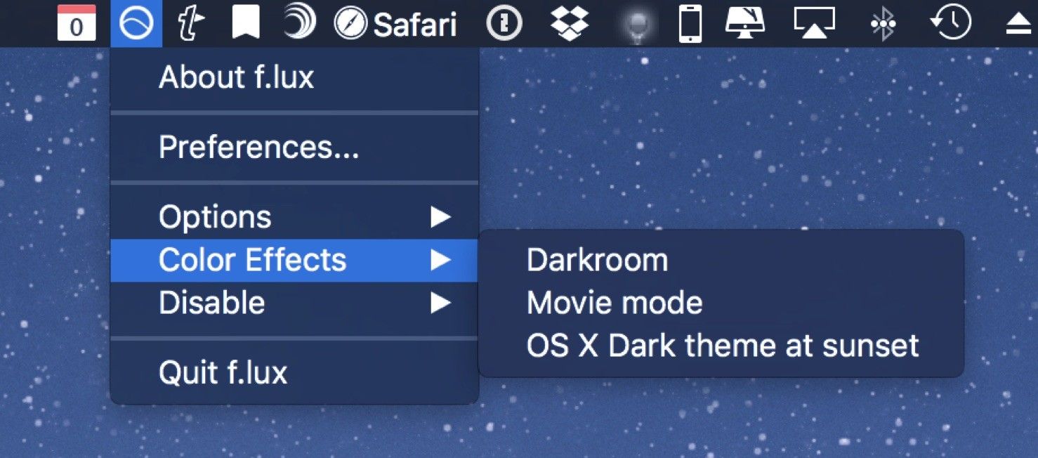
Task: Open the Time Machine clock icon
Action: tap(950, 23)
